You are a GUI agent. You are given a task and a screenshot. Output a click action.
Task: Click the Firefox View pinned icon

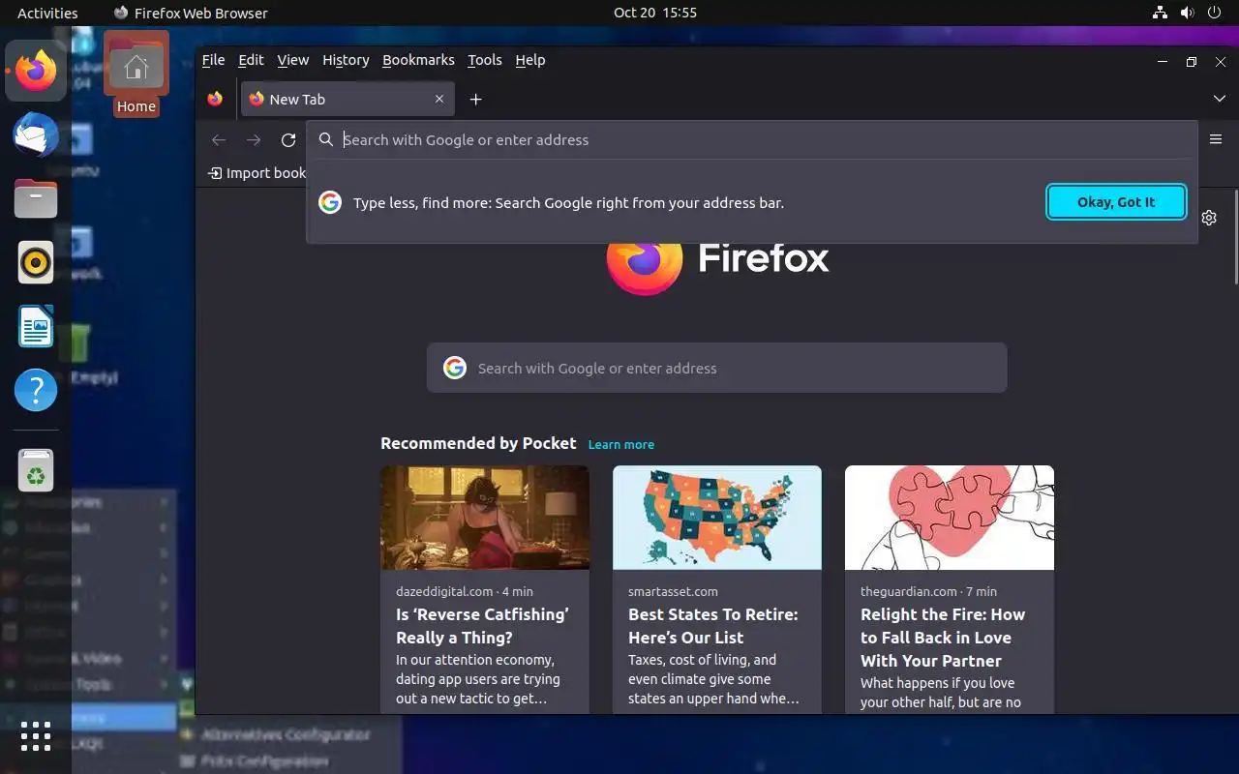(215, 99)
